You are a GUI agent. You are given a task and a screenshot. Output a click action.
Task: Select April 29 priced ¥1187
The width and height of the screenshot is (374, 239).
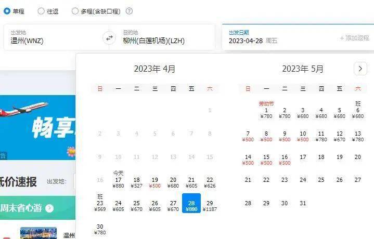tap(210, 206)
